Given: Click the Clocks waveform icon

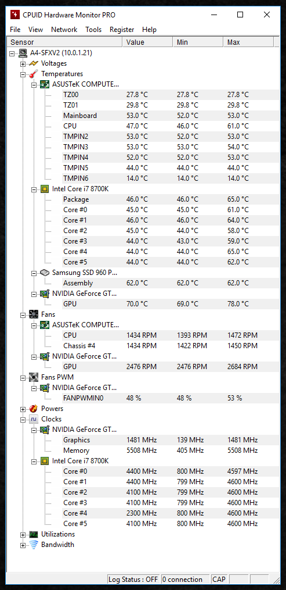Looking at the screenshot, I should click(34, 419).
